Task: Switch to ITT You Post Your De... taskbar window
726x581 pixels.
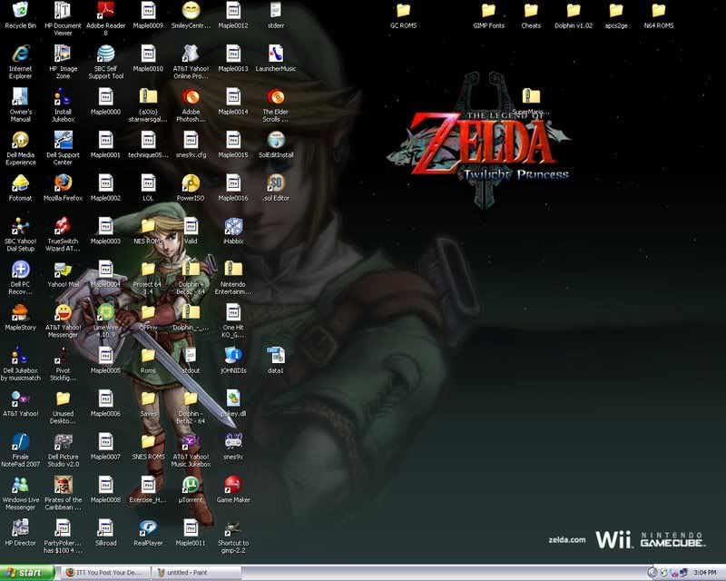Action: pos(106,573)
